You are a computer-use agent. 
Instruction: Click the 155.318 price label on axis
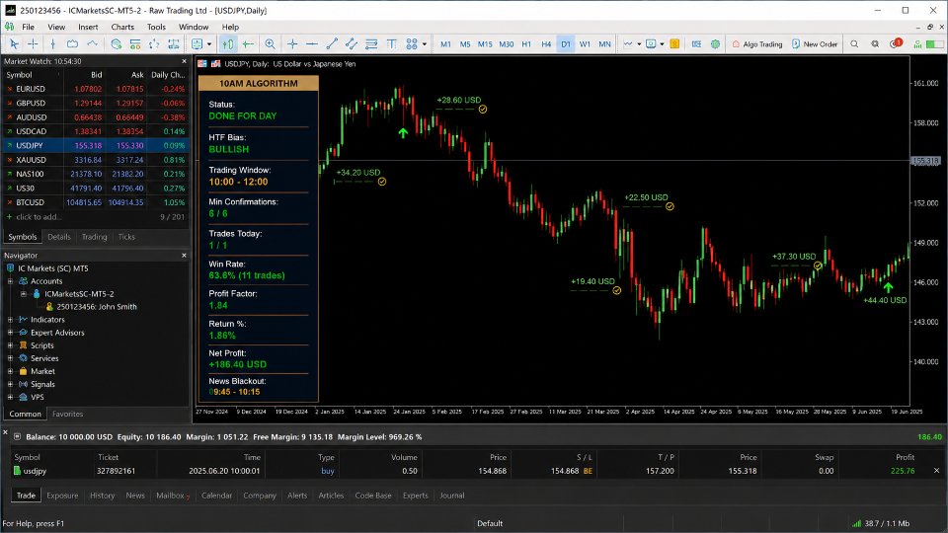[925, 161]
